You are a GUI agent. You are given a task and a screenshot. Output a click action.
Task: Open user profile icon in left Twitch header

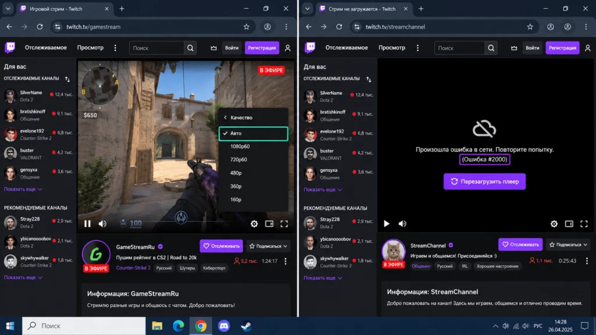pos(288,48)
